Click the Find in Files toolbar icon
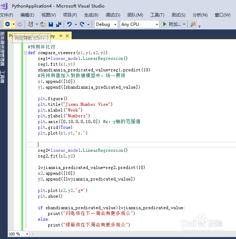 [193, 24]
